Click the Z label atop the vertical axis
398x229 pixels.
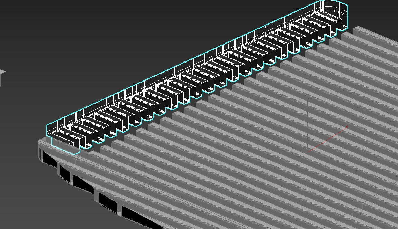[x=308, y=99]
